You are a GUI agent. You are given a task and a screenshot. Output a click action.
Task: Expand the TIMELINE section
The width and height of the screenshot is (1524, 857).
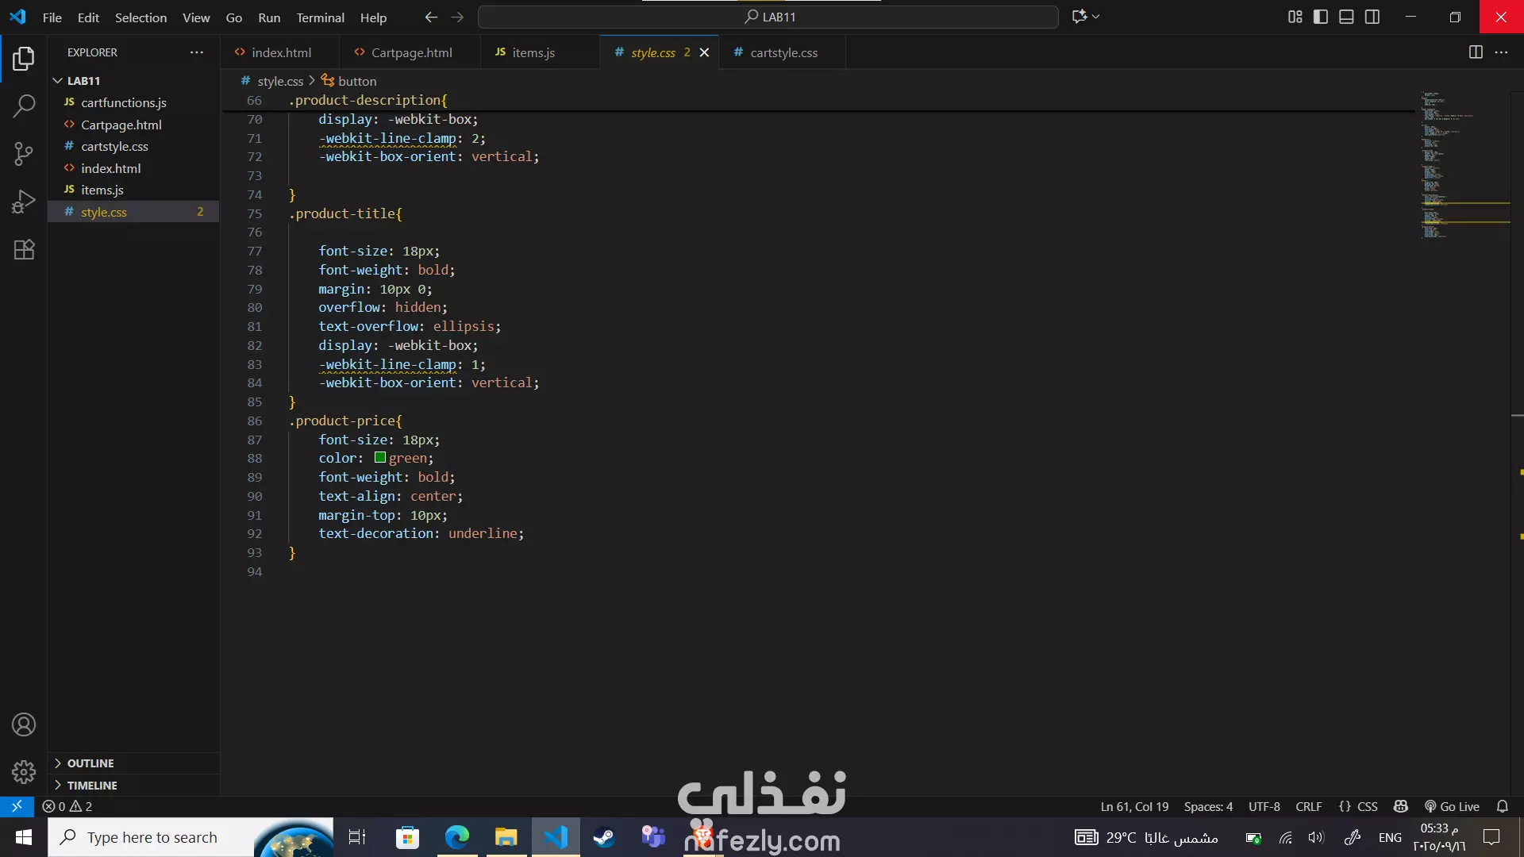pyautogui.click(x=133, y=786)
